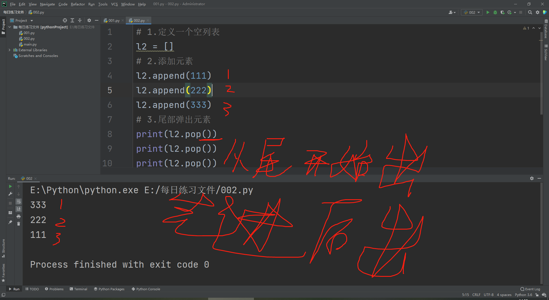The image size is (549, 300).
Task: Toggle the Database side panel
Action: 546,29
